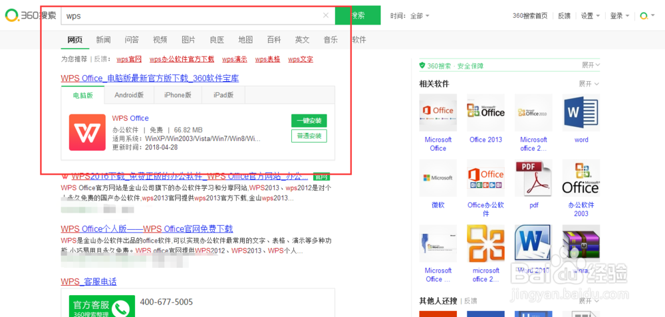Expand the 相关软件 section
665x317 pixels.
[589, 84]
